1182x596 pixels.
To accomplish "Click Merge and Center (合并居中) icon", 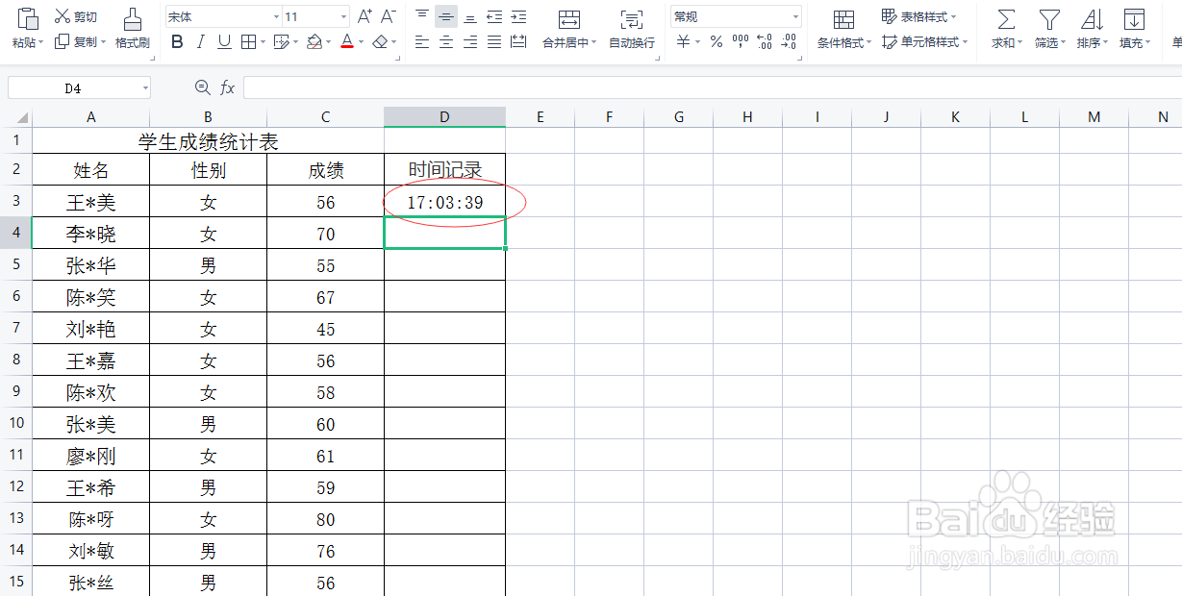I will point(569,19).
